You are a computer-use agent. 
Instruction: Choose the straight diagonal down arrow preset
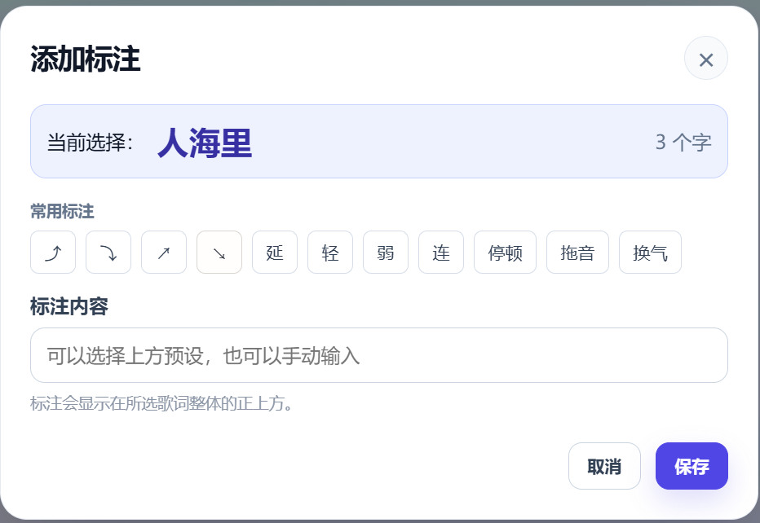(219, 253)
